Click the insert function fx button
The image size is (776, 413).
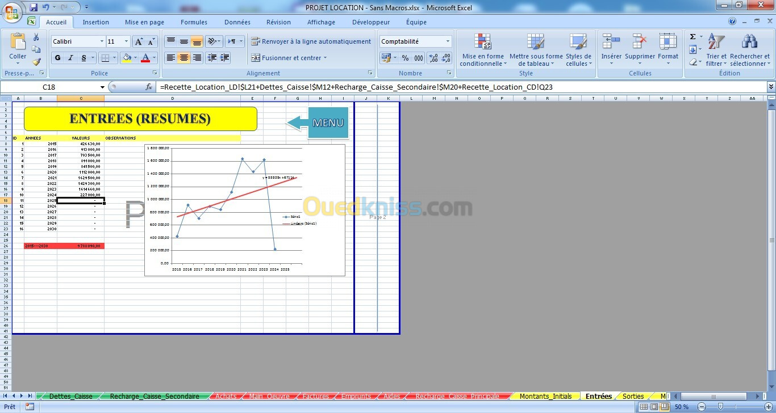coord(149,87)
